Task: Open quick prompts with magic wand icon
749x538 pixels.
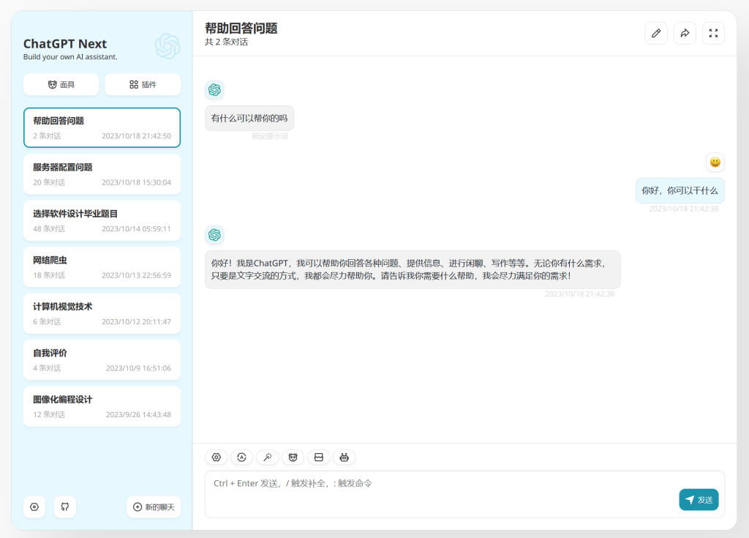Action: [268, 457]
